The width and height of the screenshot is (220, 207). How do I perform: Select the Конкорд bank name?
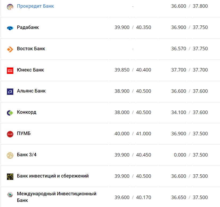(x=26, y=112)
